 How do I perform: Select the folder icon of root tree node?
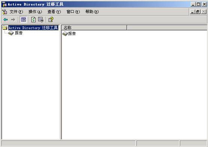pos(5,28)
